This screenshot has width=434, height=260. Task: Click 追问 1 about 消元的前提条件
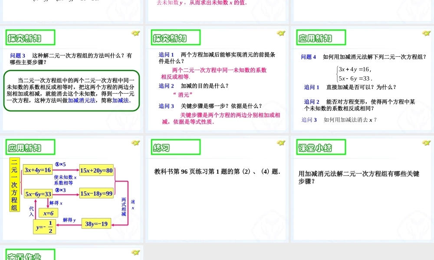(217, 58)
